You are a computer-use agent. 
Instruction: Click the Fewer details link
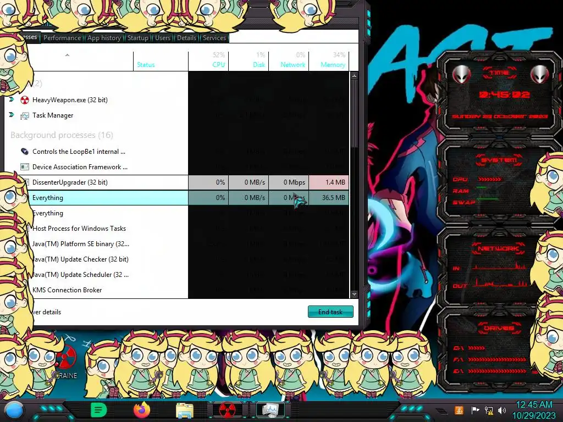[x=46, y=312]
